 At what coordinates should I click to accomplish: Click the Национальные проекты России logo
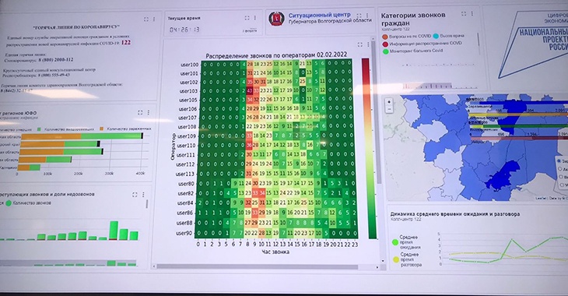(x=533, y=44)
